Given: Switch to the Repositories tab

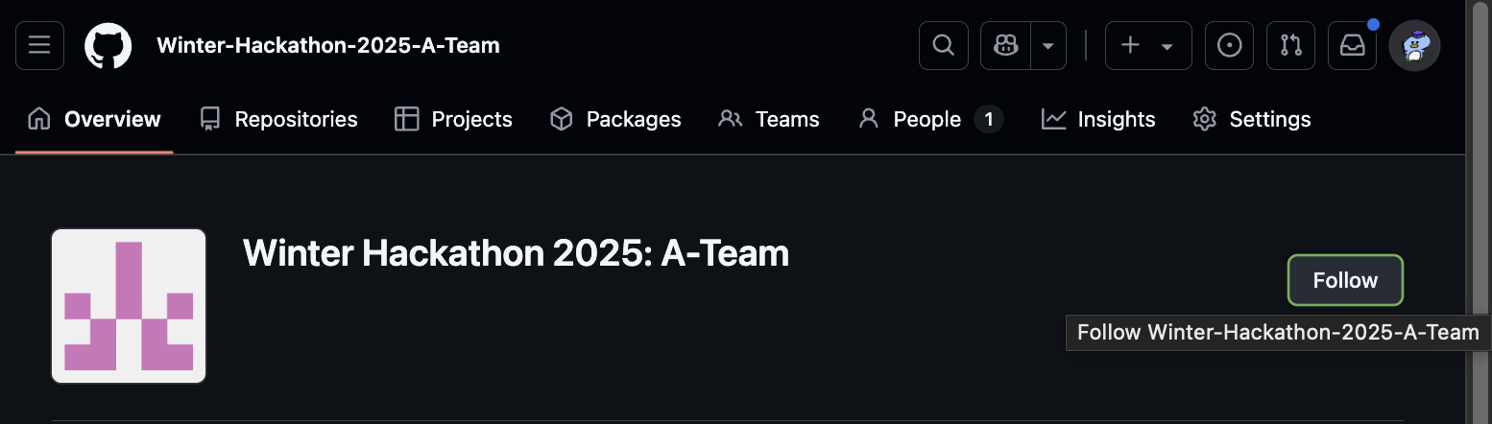Looking at the screenshot, I should point(278,119).
